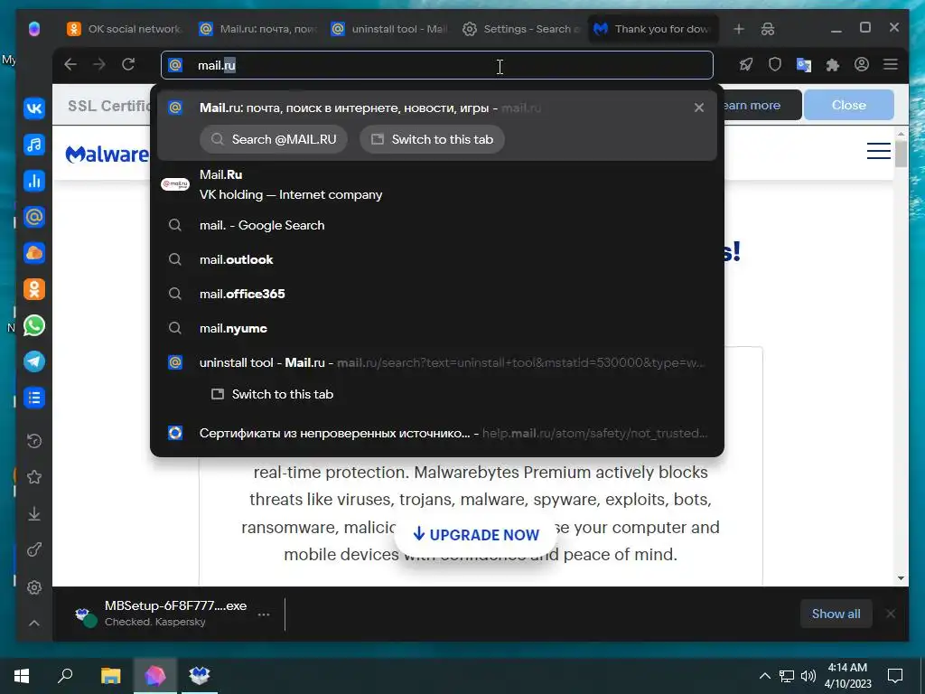
Task: Go forward with the forward arrow
Action: [99, 64]
